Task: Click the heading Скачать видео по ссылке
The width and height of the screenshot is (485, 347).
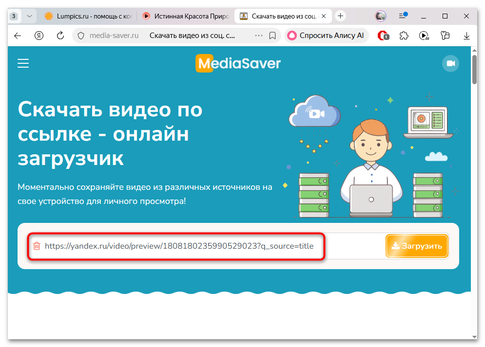Action: (110, 134)
